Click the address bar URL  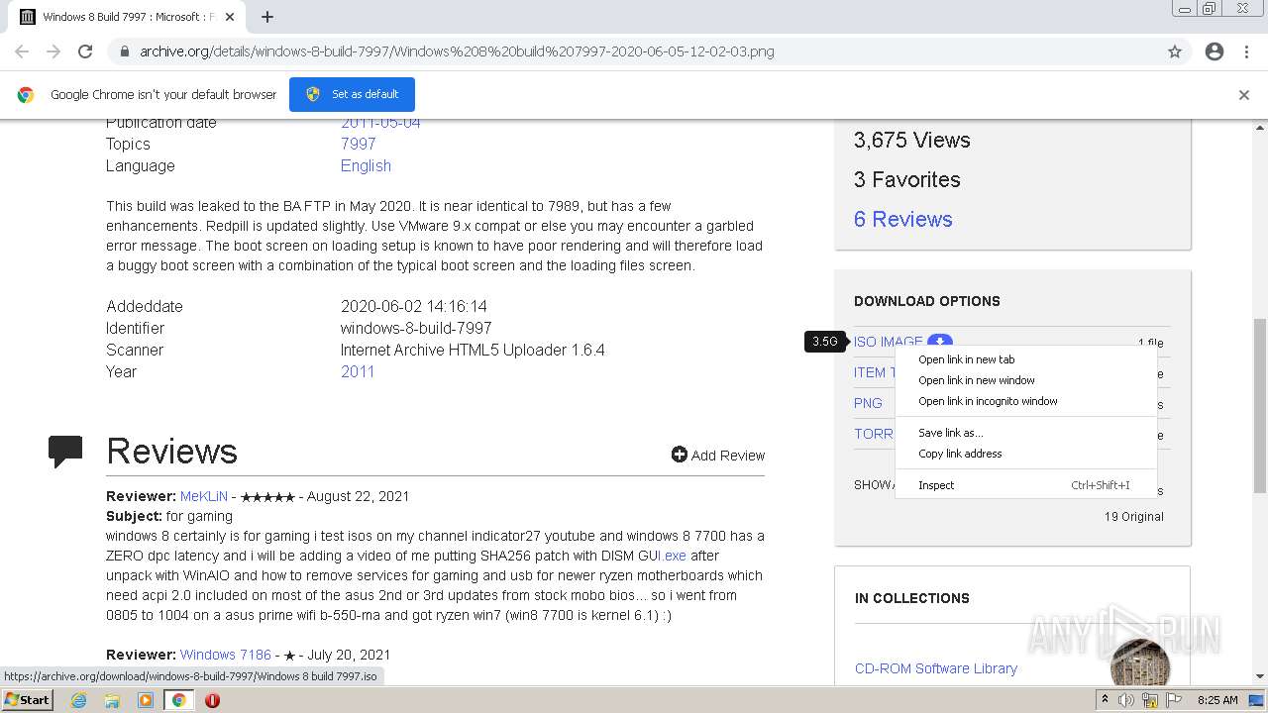[x=457, y=51]
